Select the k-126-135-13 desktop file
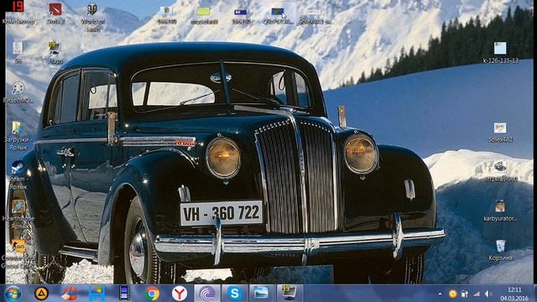Image resolution: width=537 pixels, height=302 pixels. (500, 52)
